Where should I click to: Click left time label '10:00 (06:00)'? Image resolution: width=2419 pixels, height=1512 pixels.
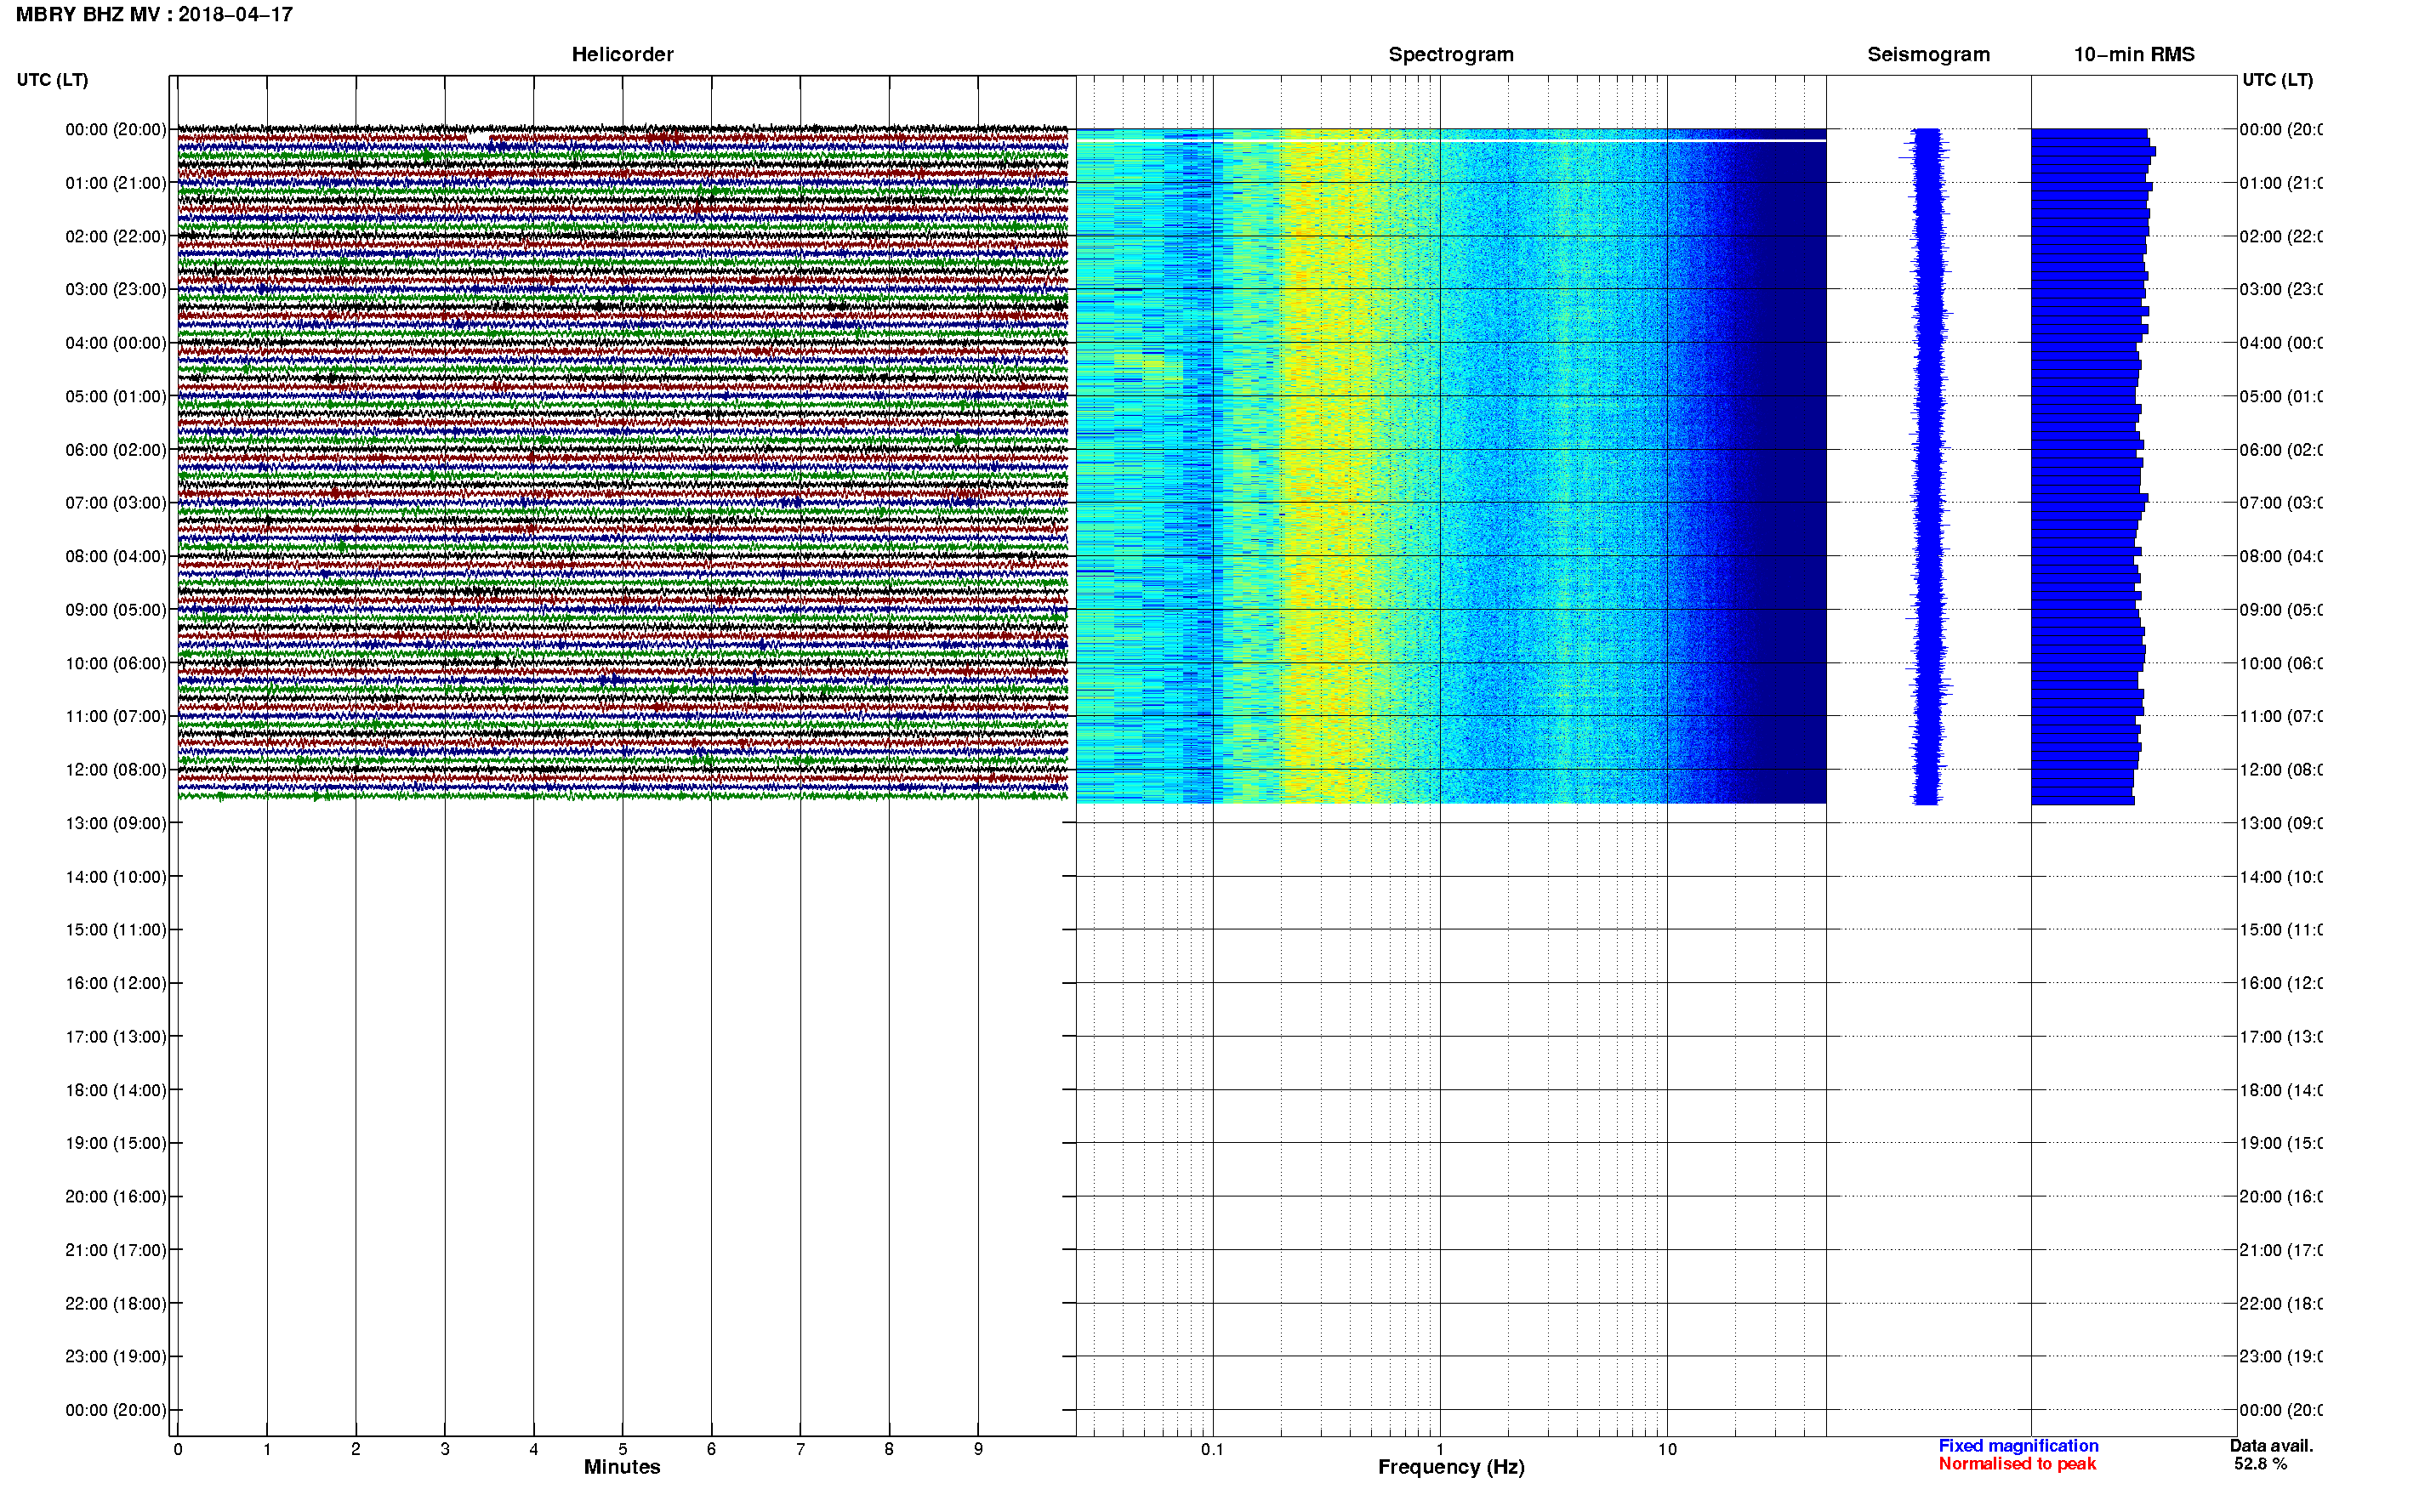coord(116,664)
